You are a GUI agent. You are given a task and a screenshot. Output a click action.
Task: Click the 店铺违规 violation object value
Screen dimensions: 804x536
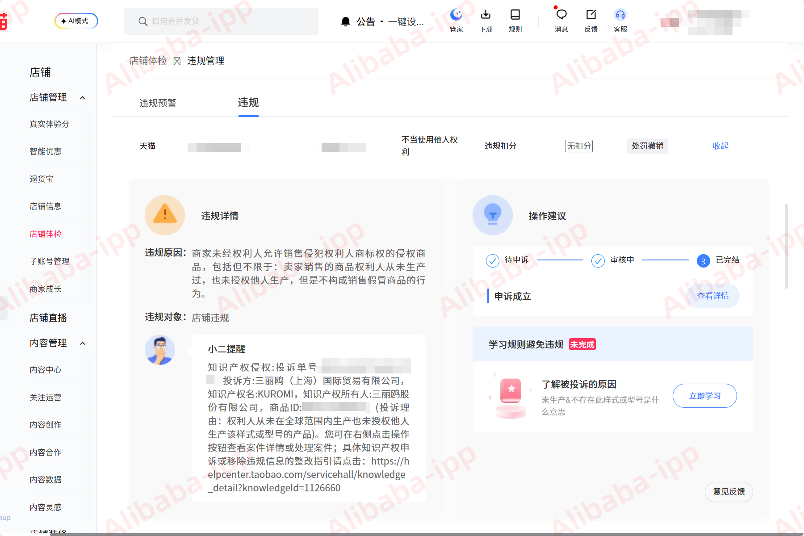point(210,318)
